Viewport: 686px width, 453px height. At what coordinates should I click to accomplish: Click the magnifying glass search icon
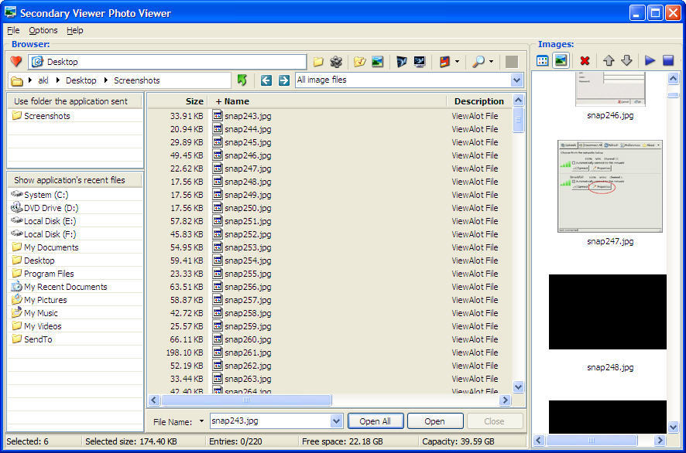click(x=478, y=62)
